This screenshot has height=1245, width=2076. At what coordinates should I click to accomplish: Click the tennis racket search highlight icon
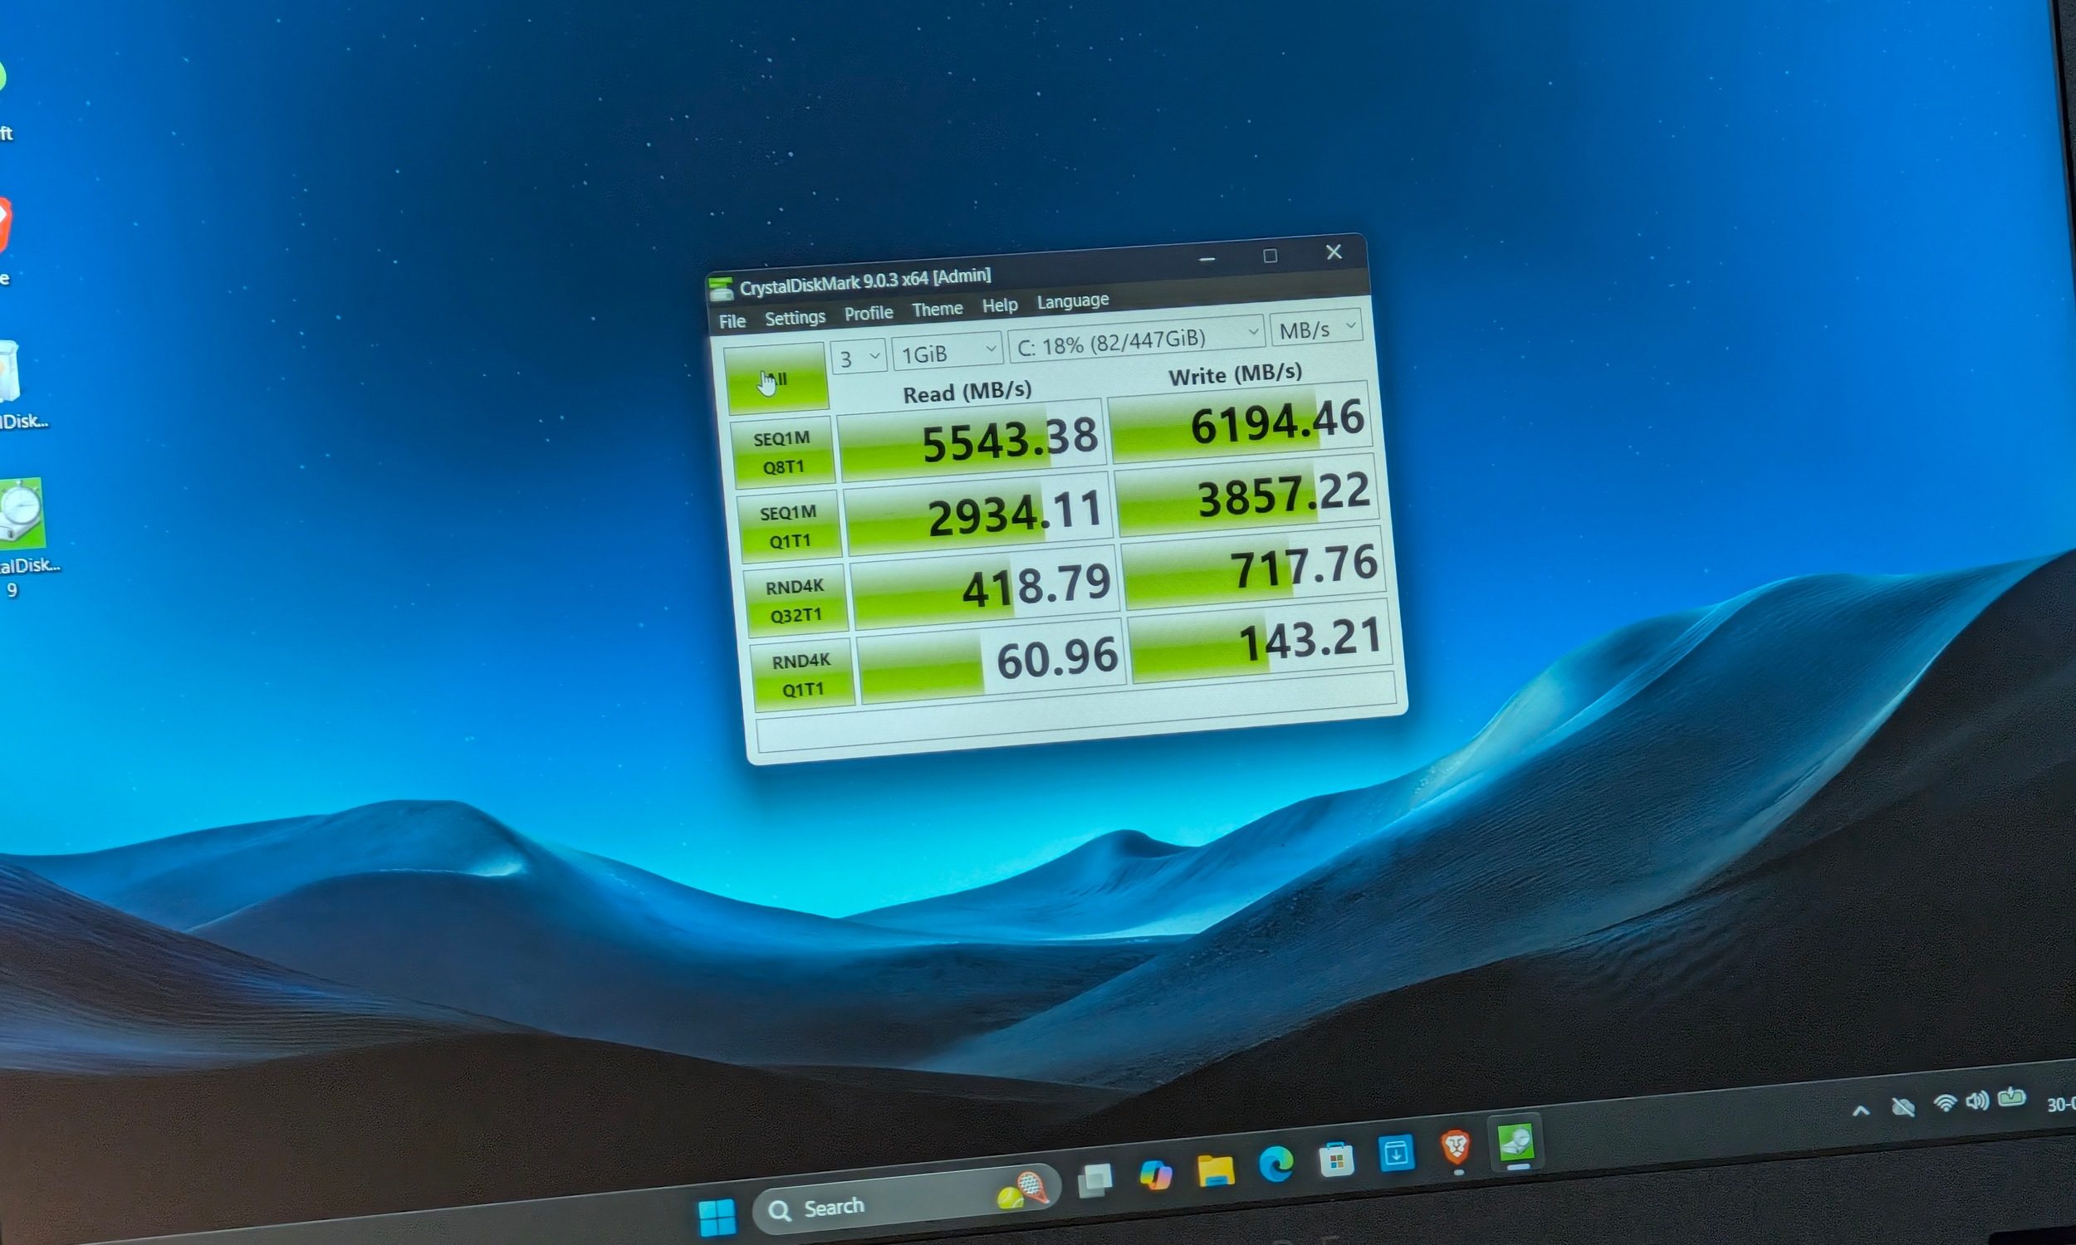point(1023,1190)
